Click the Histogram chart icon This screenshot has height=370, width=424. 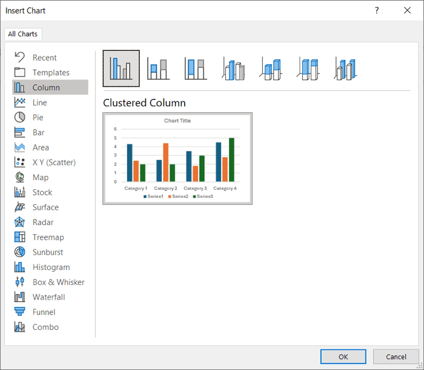pos(20,267)
